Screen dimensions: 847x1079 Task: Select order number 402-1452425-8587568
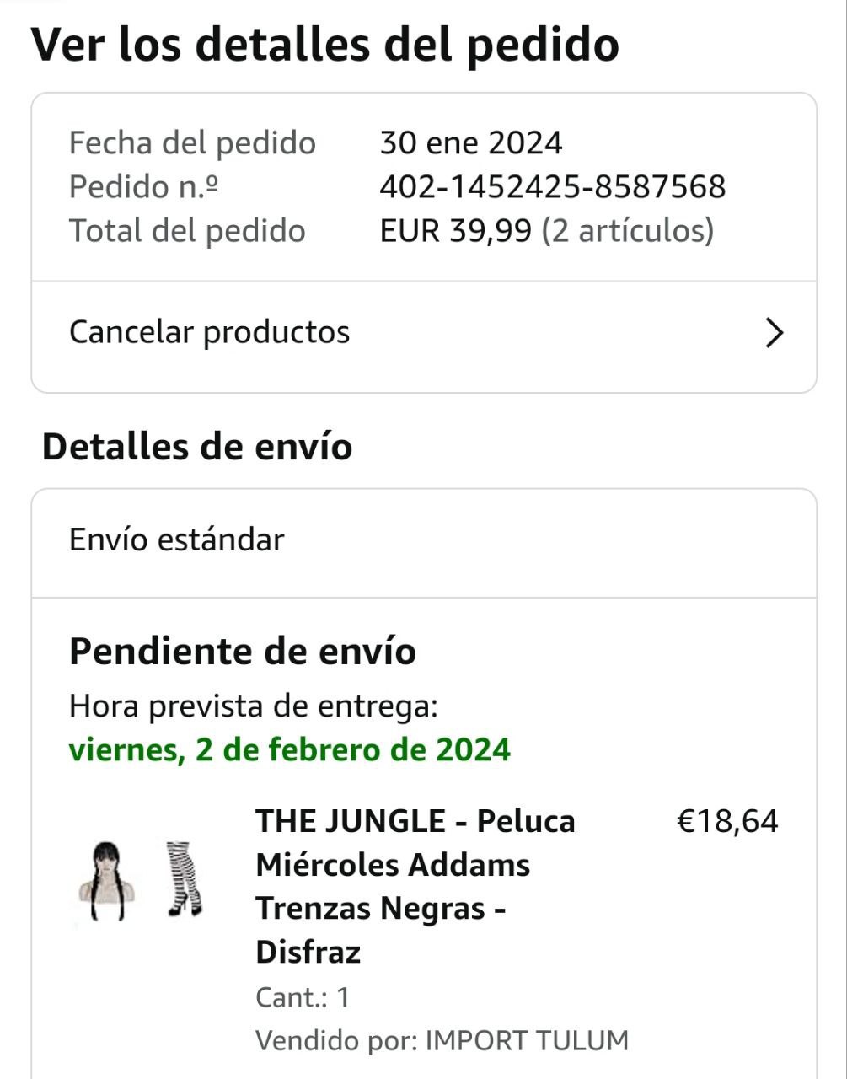[552, 187]
